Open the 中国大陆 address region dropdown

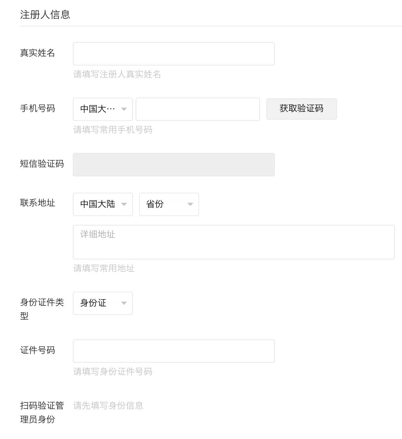(x=103, y=204)
